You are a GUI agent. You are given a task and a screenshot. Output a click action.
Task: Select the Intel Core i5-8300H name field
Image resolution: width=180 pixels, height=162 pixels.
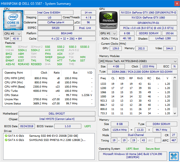click(49, 12)
